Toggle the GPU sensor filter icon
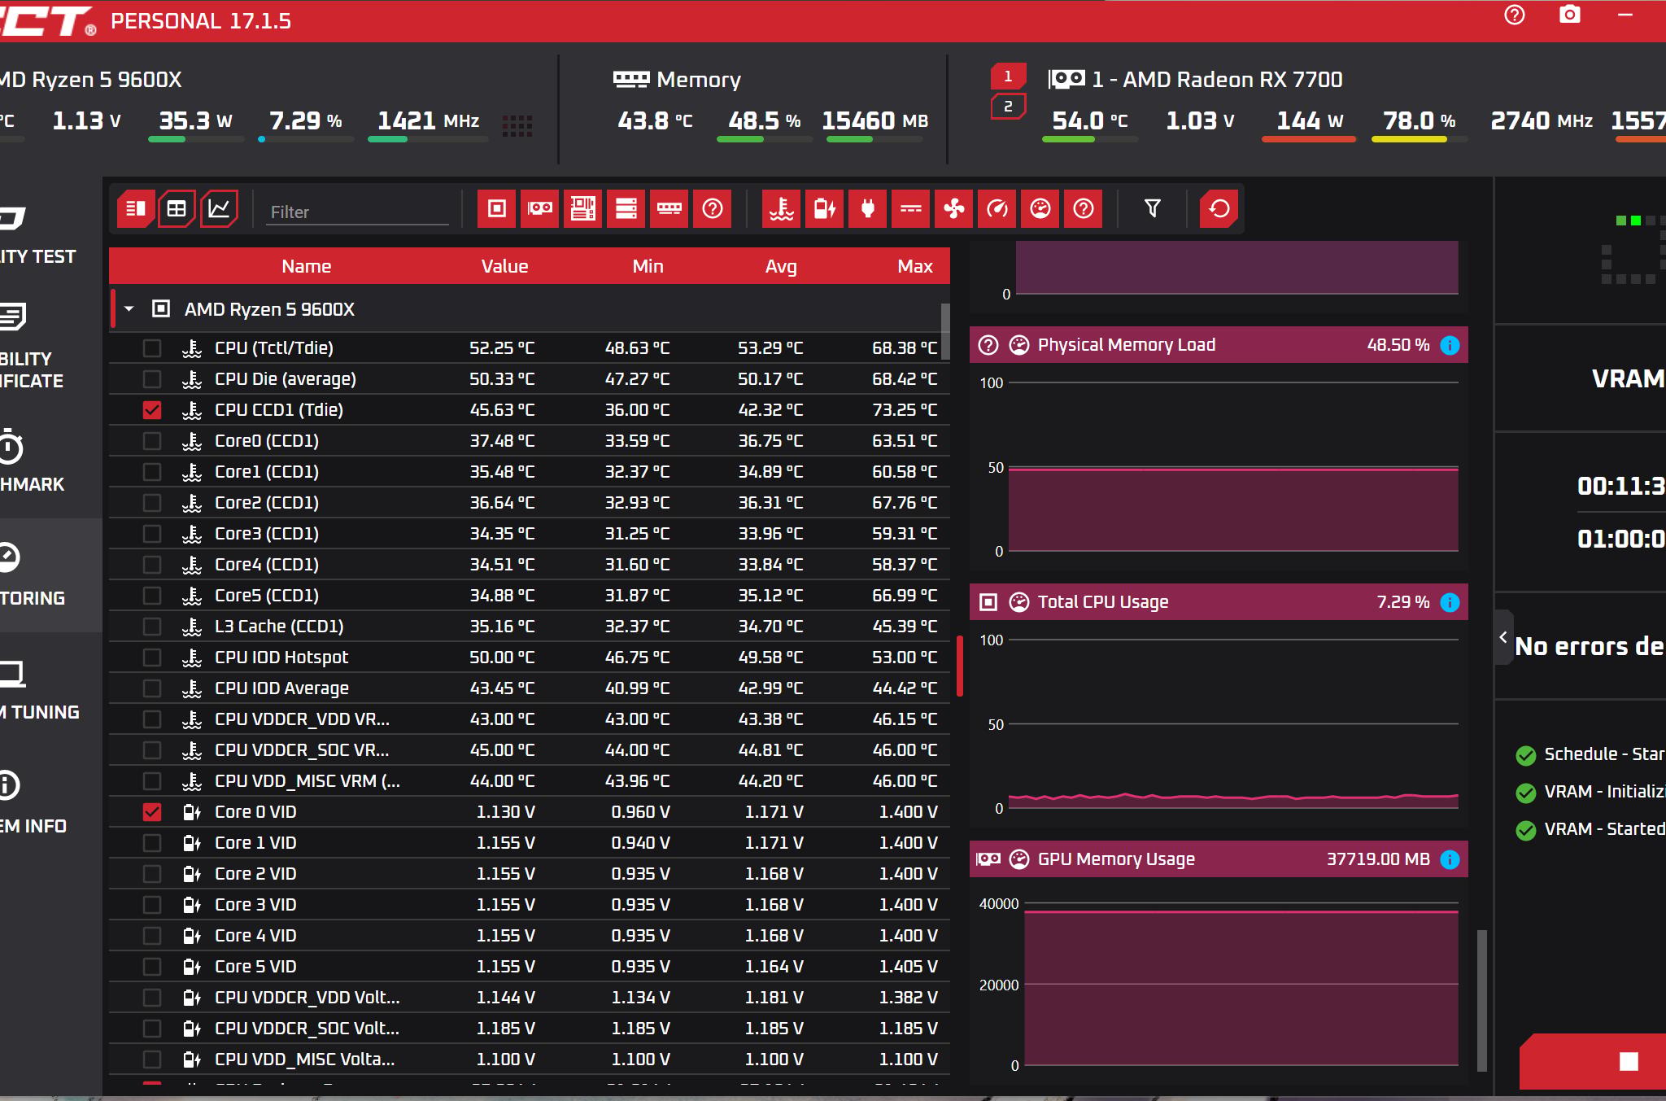 tap(539, 209)
